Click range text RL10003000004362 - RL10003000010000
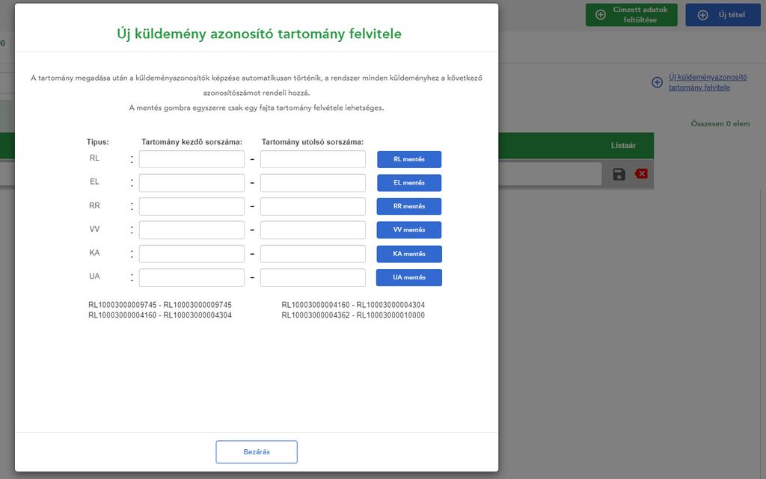Screen dimensions: 766x479 pos(353,315)
